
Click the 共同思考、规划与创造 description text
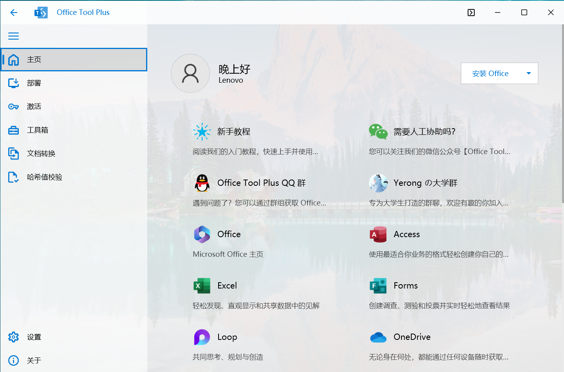(228, 357)
